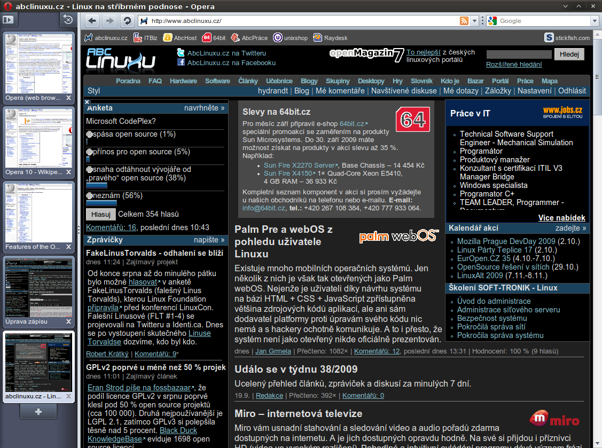Switch to the 'Úprava zápisu' tab thumbnail
Viewport: 602px width, 448px height.
pyautogui.click(x=38, y=287)
